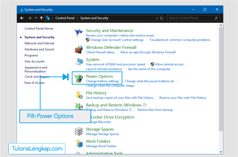Open Hardware and Sound category
Screen dimensions: 238x157
pos(39,50)
